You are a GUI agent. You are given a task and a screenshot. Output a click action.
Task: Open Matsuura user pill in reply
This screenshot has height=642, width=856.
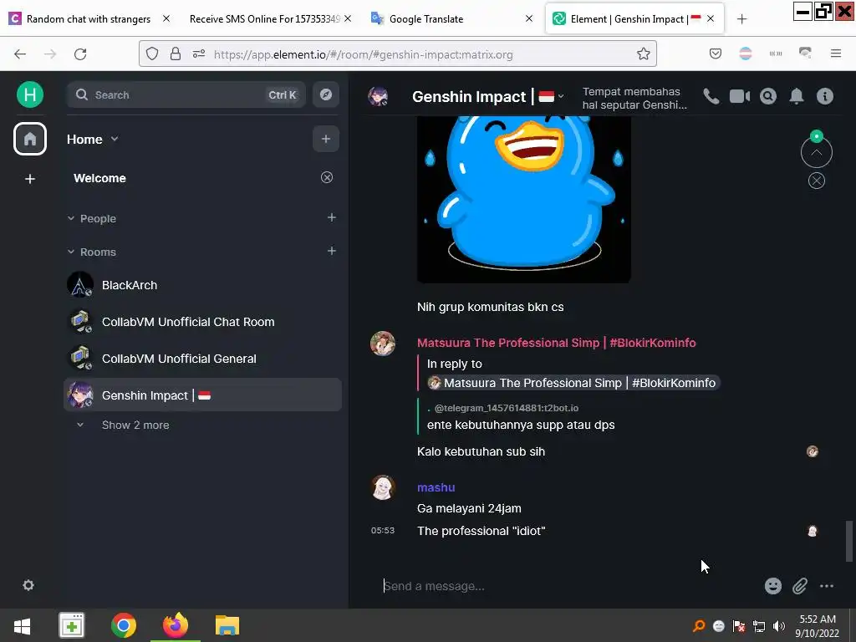tap(573, 383)
